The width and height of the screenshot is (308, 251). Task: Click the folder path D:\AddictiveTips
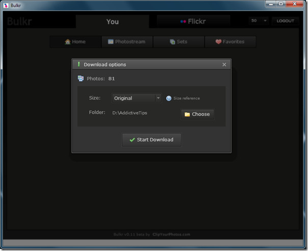[x=130, y=113]
